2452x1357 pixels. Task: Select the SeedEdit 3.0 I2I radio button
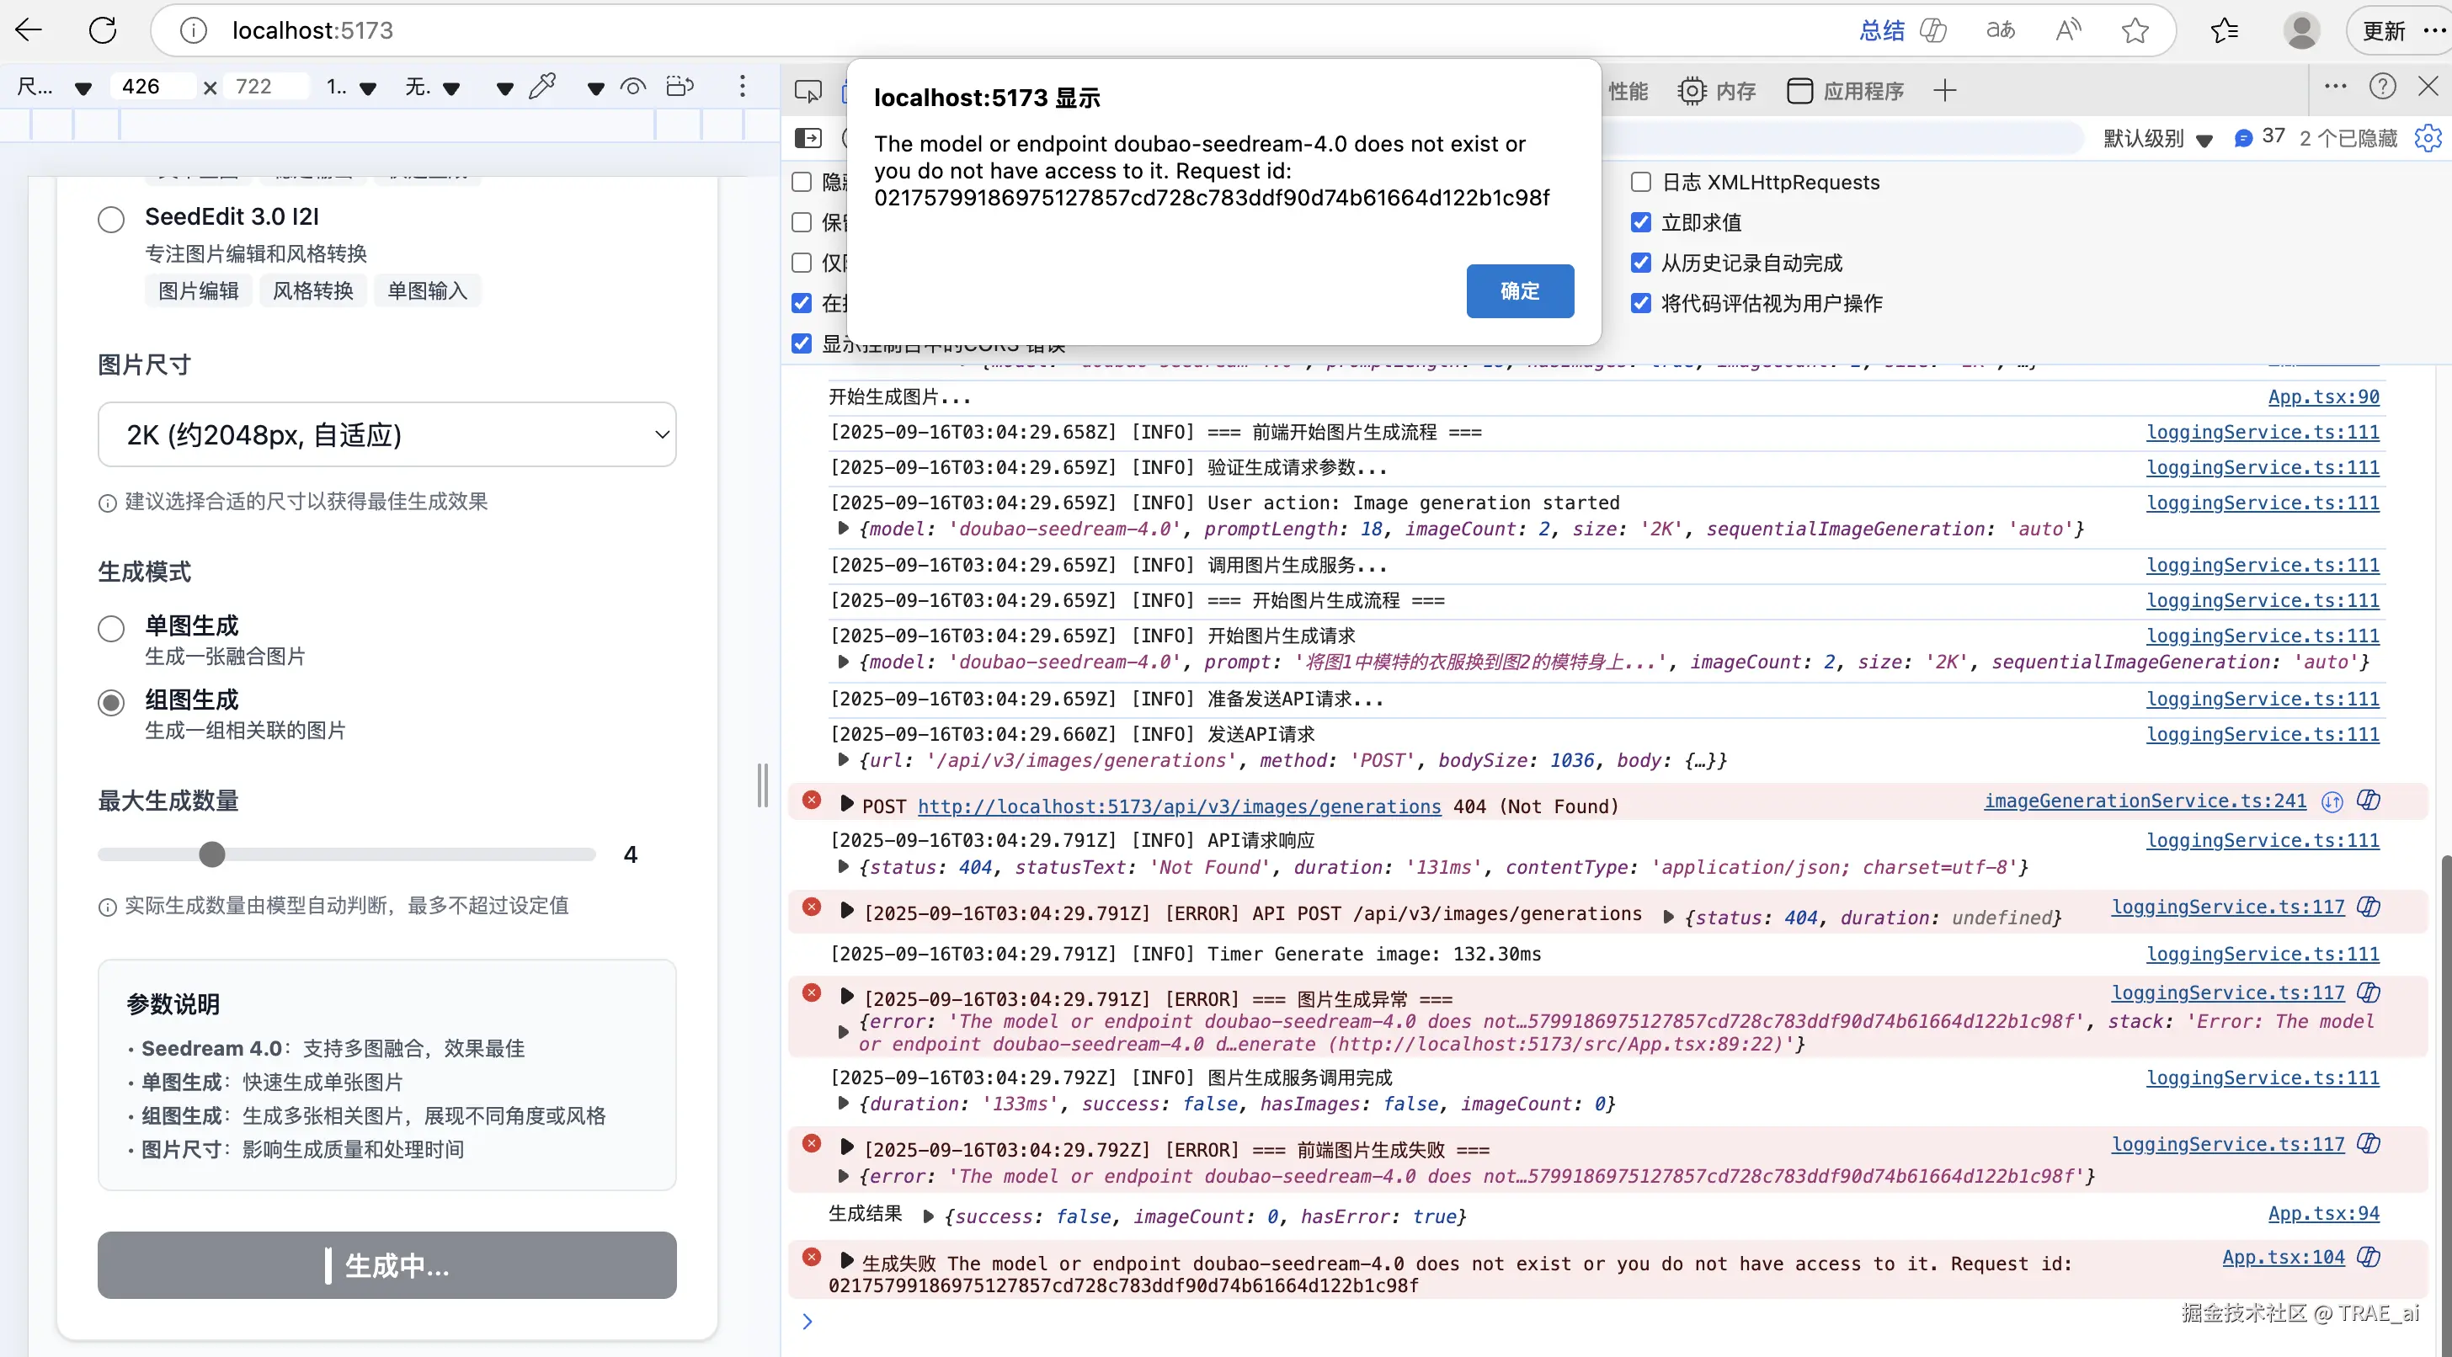[111, 220]
